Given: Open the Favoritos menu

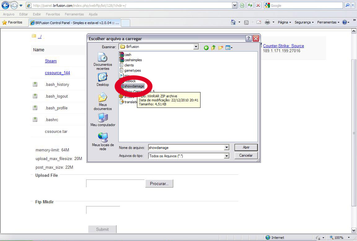Looking at the screenshot, I should tap(53, 14).
